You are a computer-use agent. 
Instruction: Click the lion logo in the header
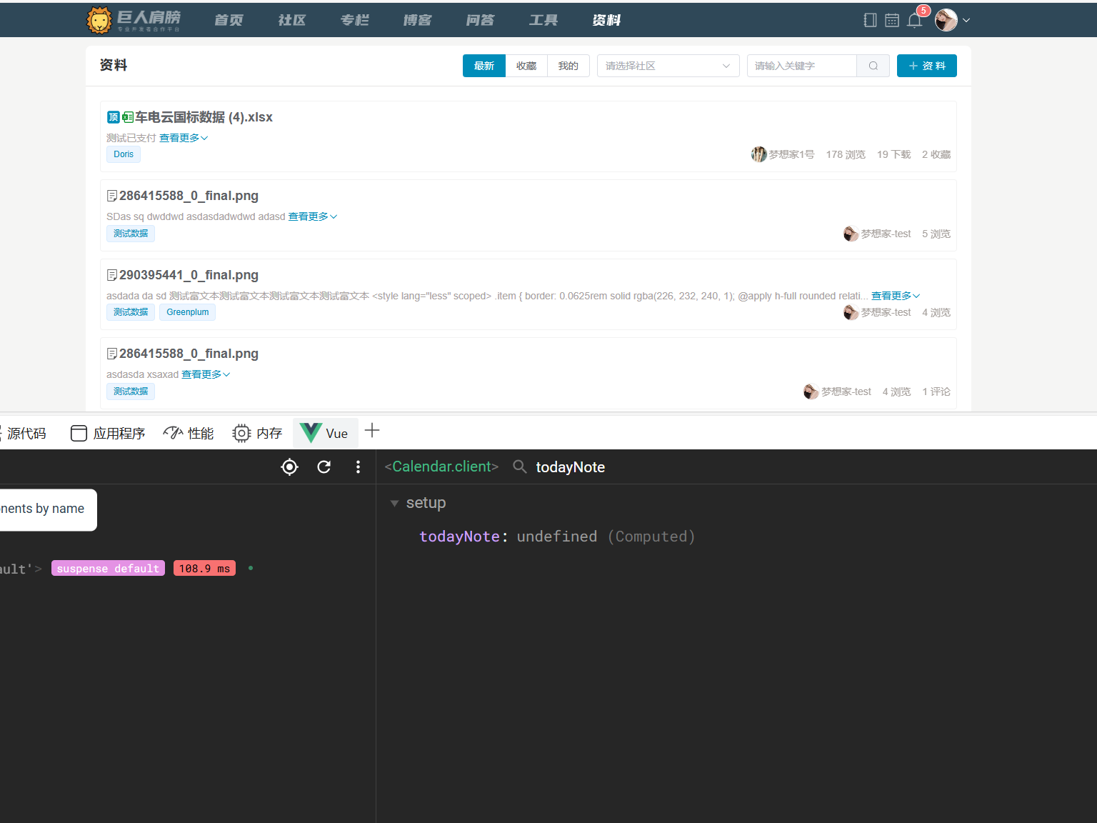99,20
